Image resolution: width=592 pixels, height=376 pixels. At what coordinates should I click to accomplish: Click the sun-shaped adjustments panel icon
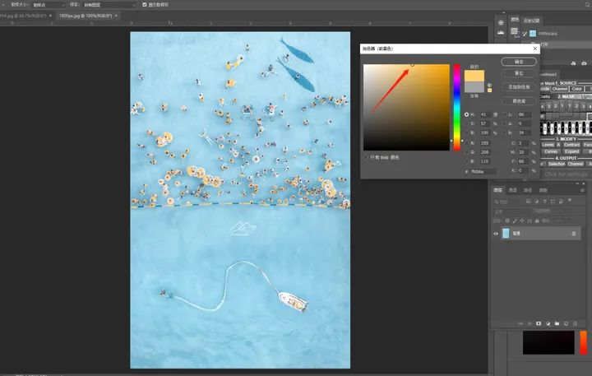[x=501, y=23]
